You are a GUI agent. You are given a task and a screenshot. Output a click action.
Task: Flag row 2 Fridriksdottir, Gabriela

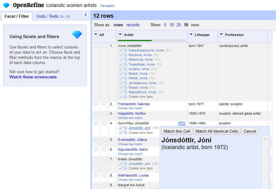[104, 104]
